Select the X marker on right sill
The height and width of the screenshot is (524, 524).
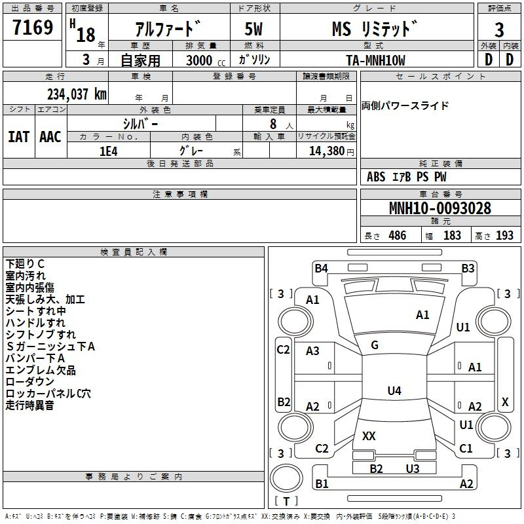point(505,402)
